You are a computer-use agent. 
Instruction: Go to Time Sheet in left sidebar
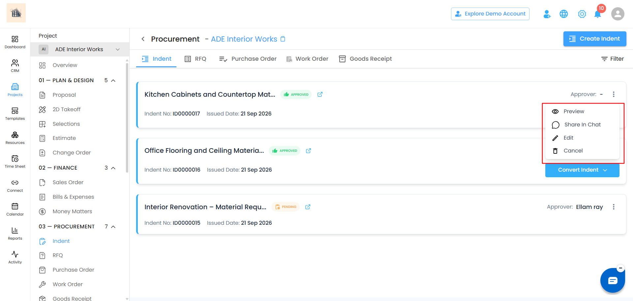tap(15, 161)
